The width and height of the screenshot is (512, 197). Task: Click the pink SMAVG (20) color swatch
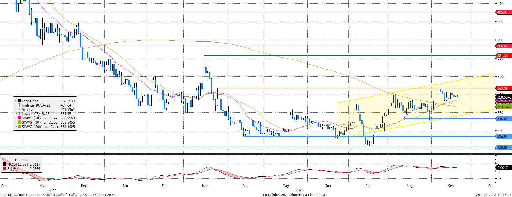click(19, 118)
